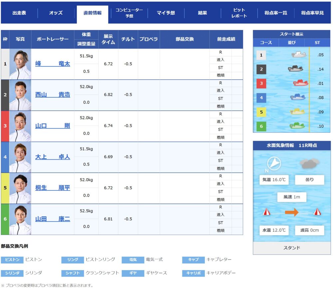Click the blue boat icon in course 4
Viewport: 333px width, 289px height.
[x=298, y=97]
